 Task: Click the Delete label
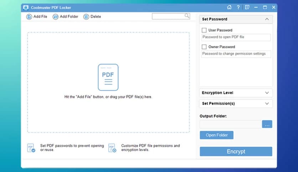point(96,16)
